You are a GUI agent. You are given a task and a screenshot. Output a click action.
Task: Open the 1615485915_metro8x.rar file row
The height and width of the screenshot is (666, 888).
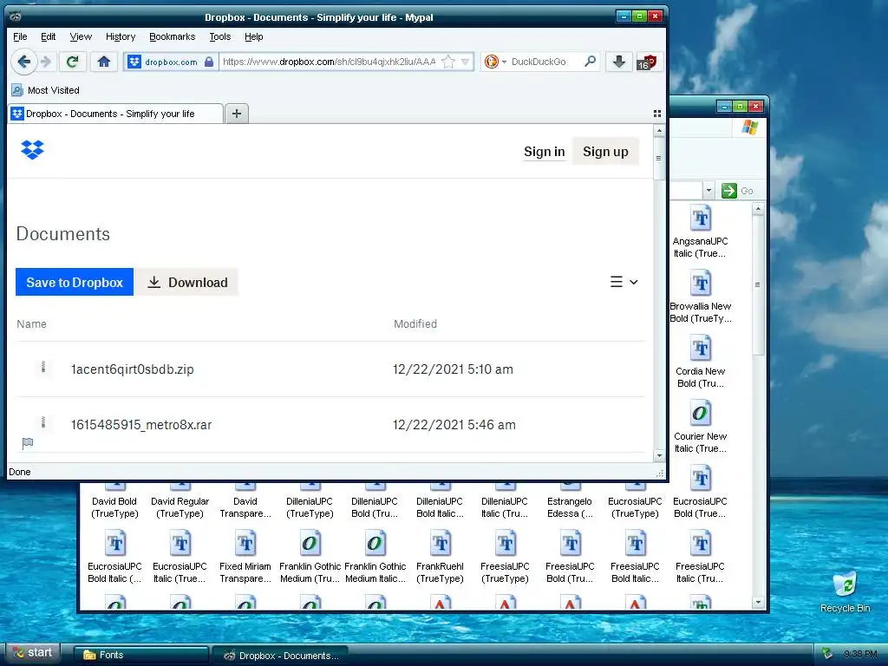[330, 425]
